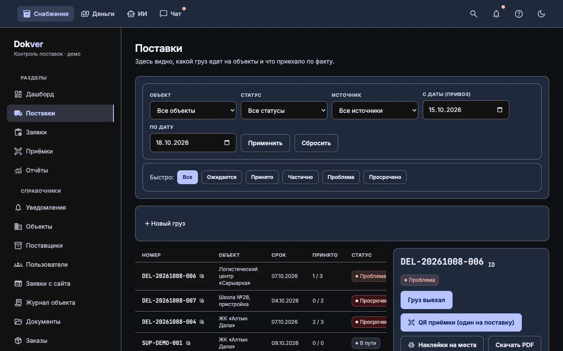Click the Сбросить button
This screenshot has height=351, width=563.
[316, 143]
